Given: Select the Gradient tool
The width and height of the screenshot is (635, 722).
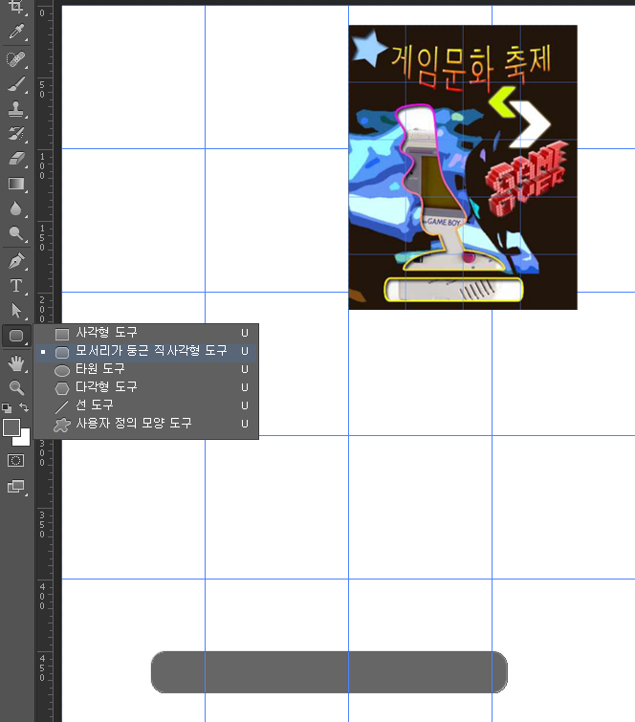Looking at the screenshot, I should (16, 184).
